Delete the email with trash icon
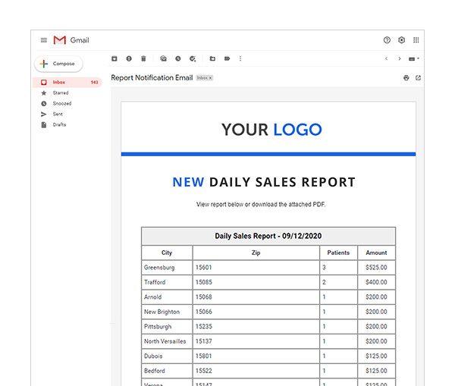Image resolution: width=455 pixels, height=386 pixels. pyautogui.click(x=143, y=58)
